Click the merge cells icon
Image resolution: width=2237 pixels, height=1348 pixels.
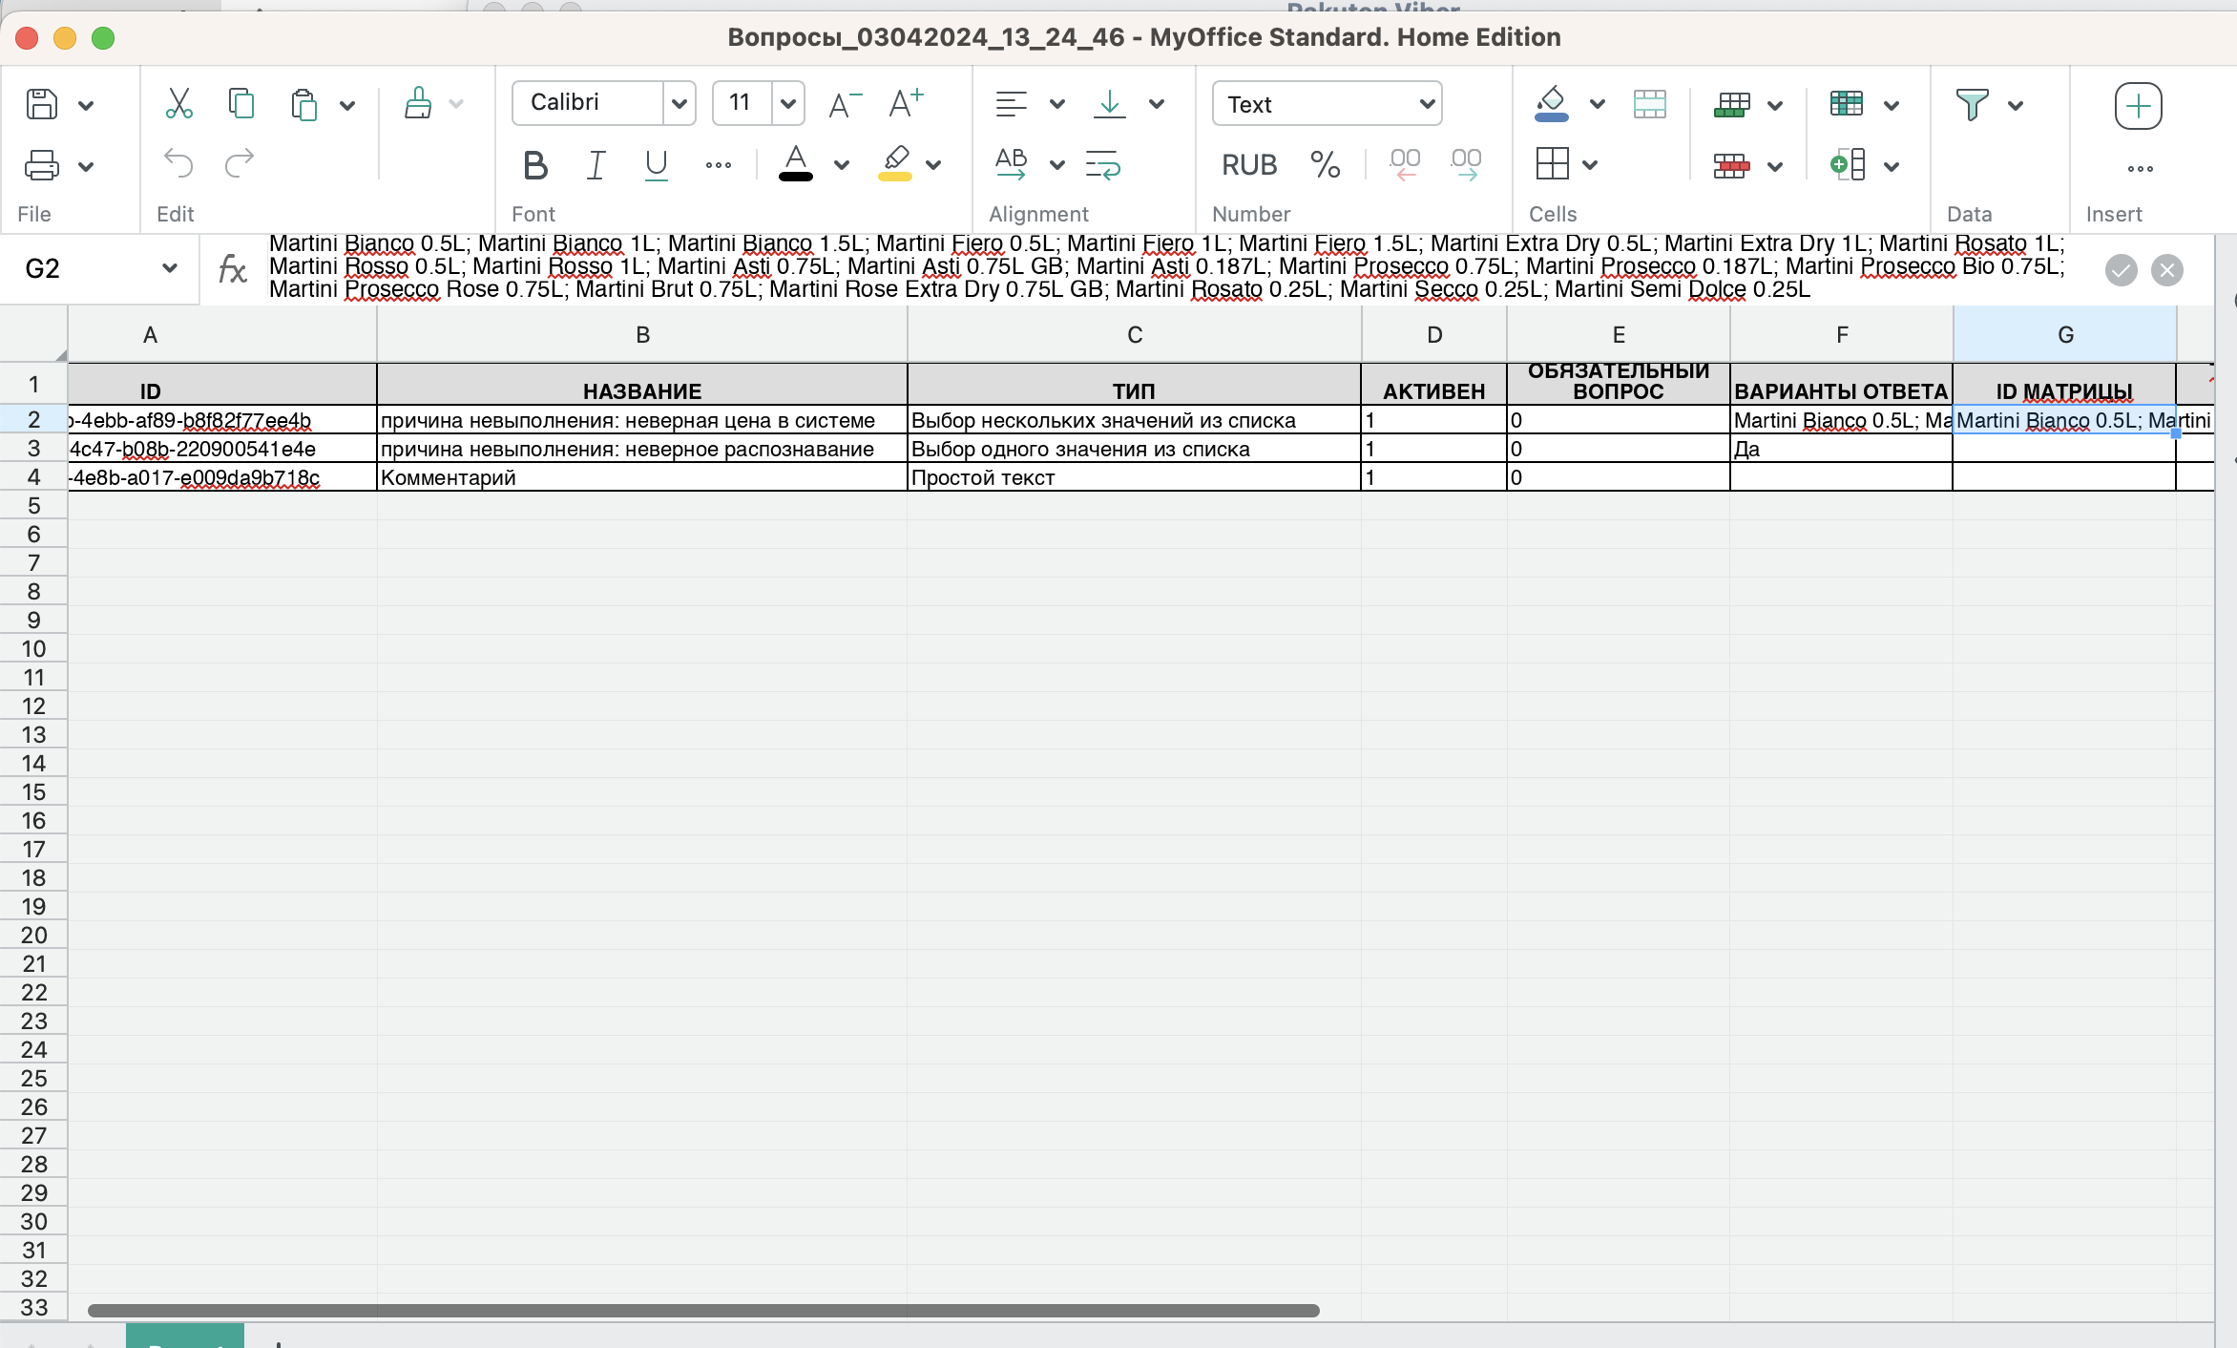(x=1649, y=104)
